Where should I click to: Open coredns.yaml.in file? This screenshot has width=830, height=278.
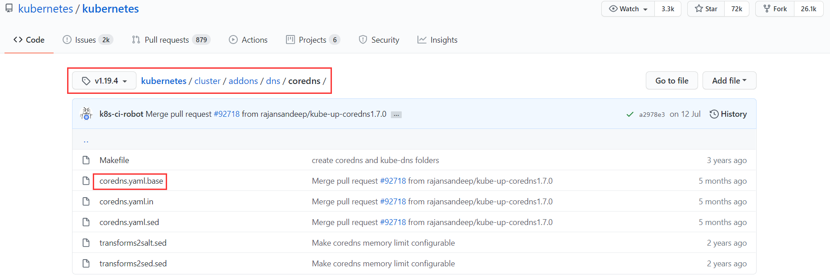coord(126,202)
